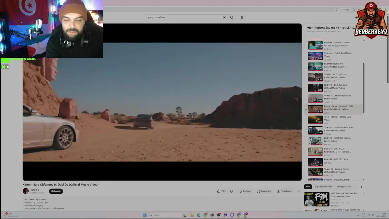
Task: Open options menu for the NEROMAFIA REACTION video
Action: tap(364, 194)
